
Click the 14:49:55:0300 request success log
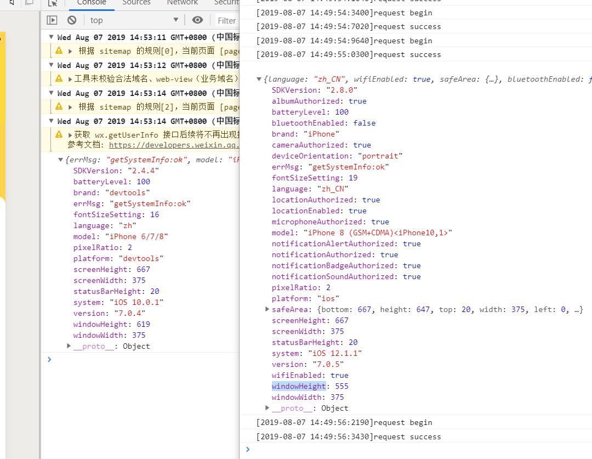click(349, 54)
